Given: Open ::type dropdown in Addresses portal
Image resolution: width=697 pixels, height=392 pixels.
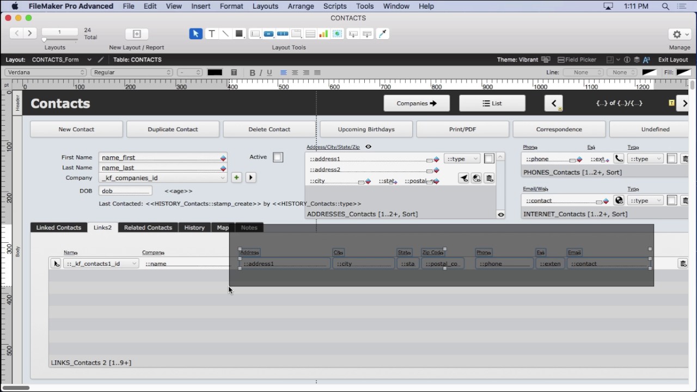Looking at the screenshot, I should 462,159.
